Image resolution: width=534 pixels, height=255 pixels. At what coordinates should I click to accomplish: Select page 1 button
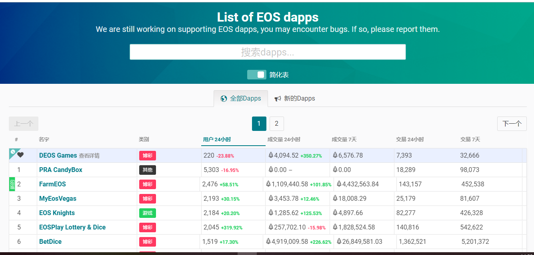click(x=259, y=124)
